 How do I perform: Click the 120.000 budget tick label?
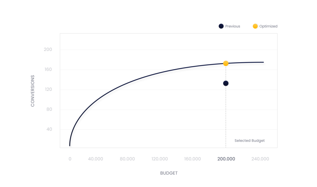160,159
